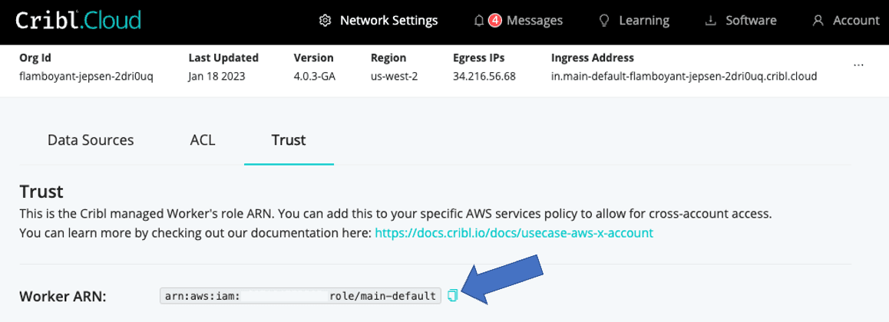889x322 pixels.
Task: Open the three-dots more options menu
Action: point(859,66)
